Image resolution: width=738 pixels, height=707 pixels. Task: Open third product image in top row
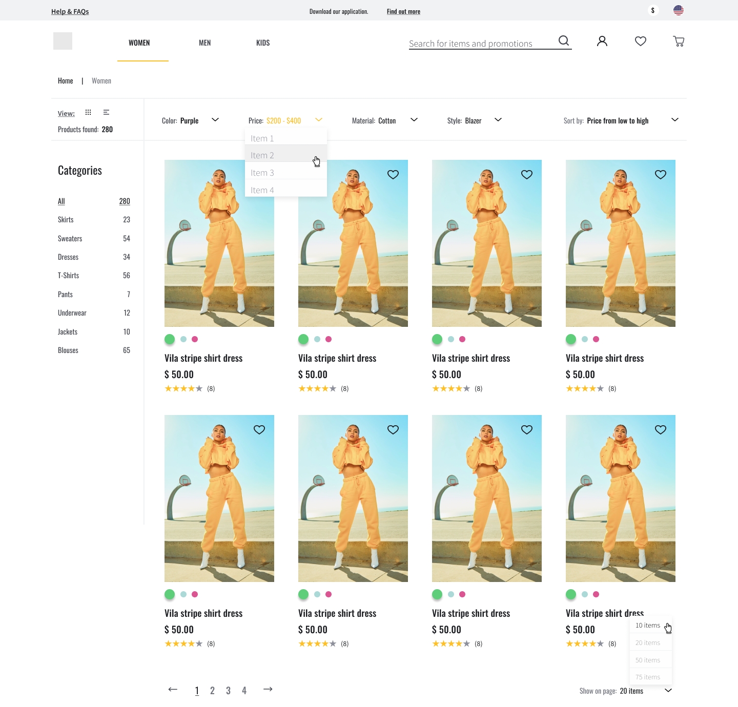tap(487, 243)
